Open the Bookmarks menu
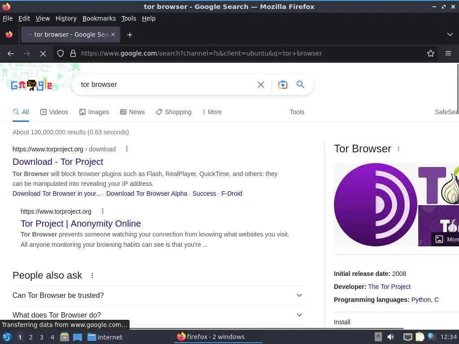Image resolution: width=459 pixels, height=344 pixels. click(x=99, y=18)
